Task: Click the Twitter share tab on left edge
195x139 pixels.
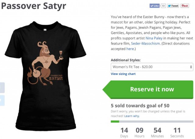Action: coord(2,100)
